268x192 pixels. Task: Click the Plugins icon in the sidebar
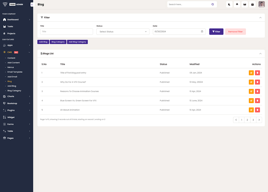click(5, 110)
